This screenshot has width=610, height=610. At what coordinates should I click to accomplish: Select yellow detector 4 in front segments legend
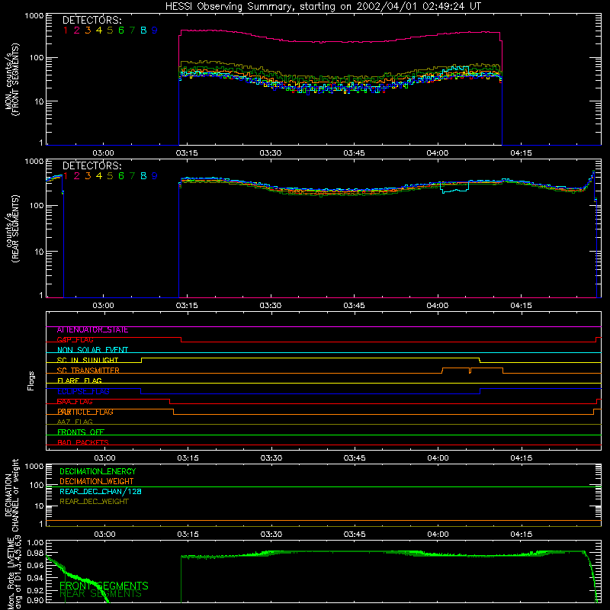(99, 30)
